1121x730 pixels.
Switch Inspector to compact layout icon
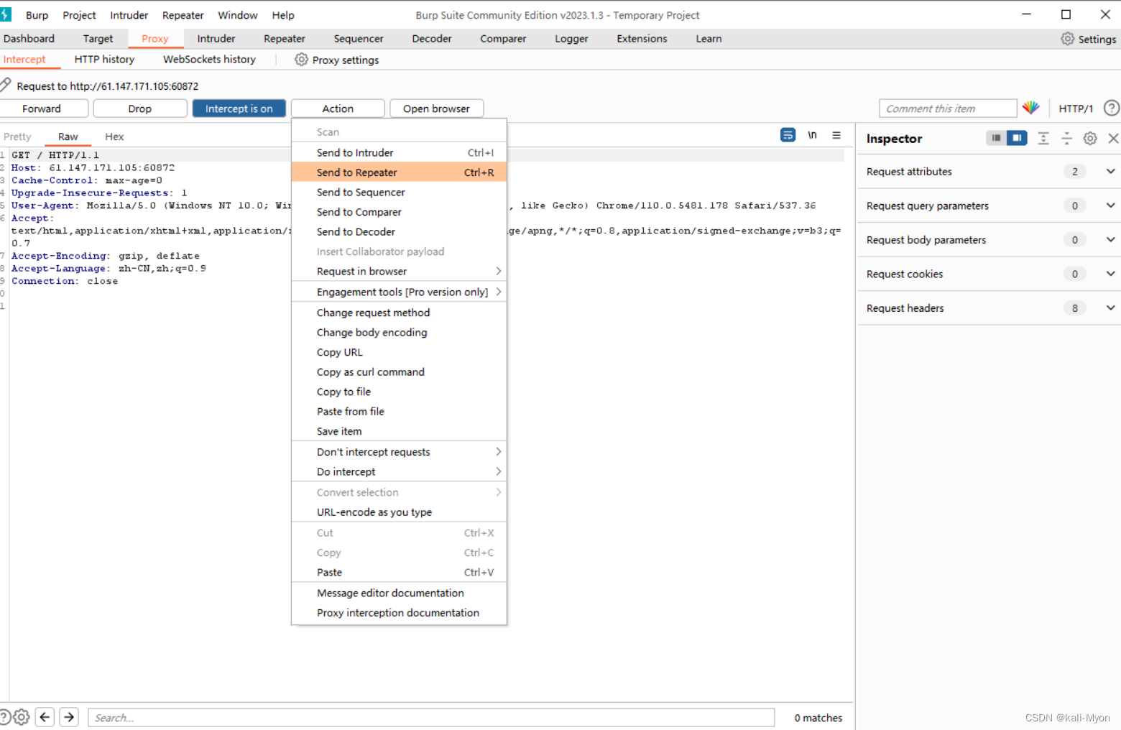pos(996,138)
